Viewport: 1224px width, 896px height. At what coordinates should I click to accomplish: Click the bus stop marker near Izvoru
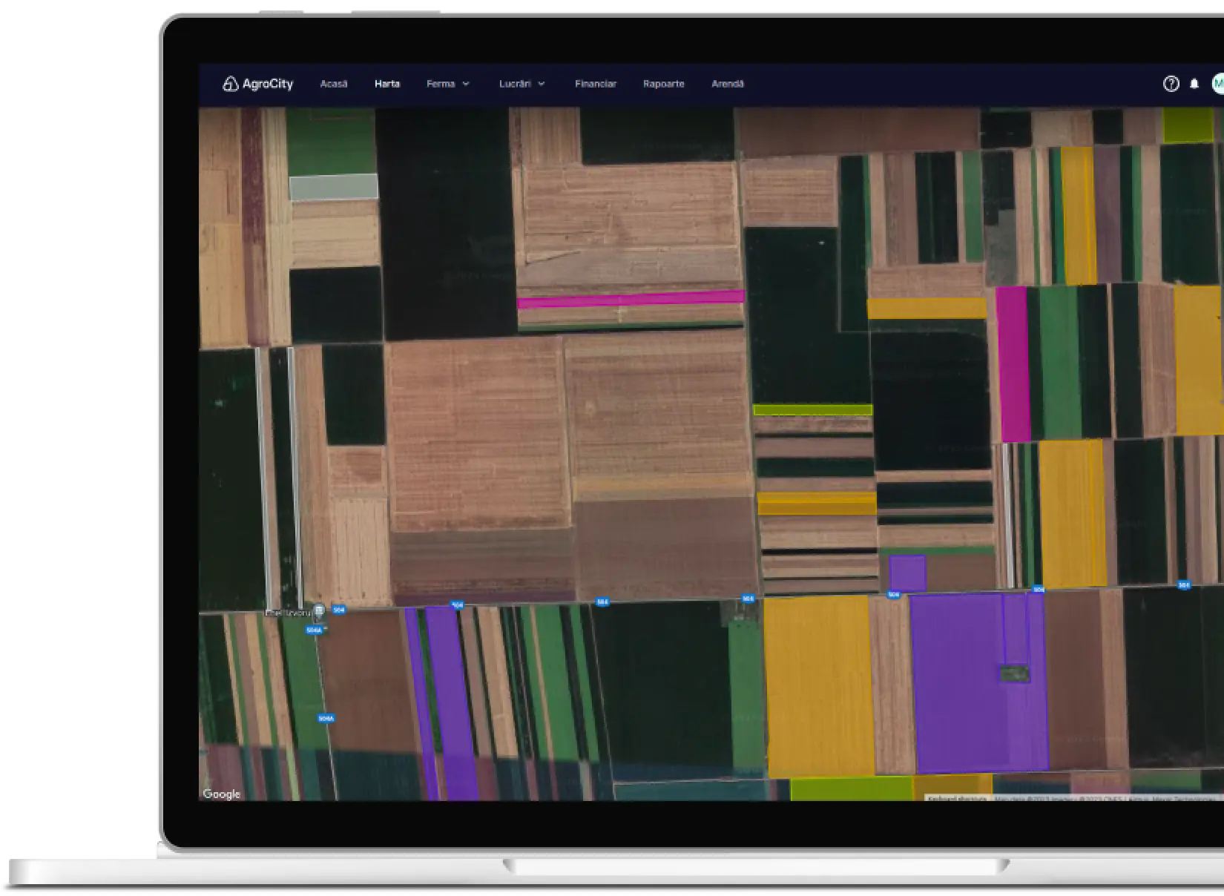[318, 610]
